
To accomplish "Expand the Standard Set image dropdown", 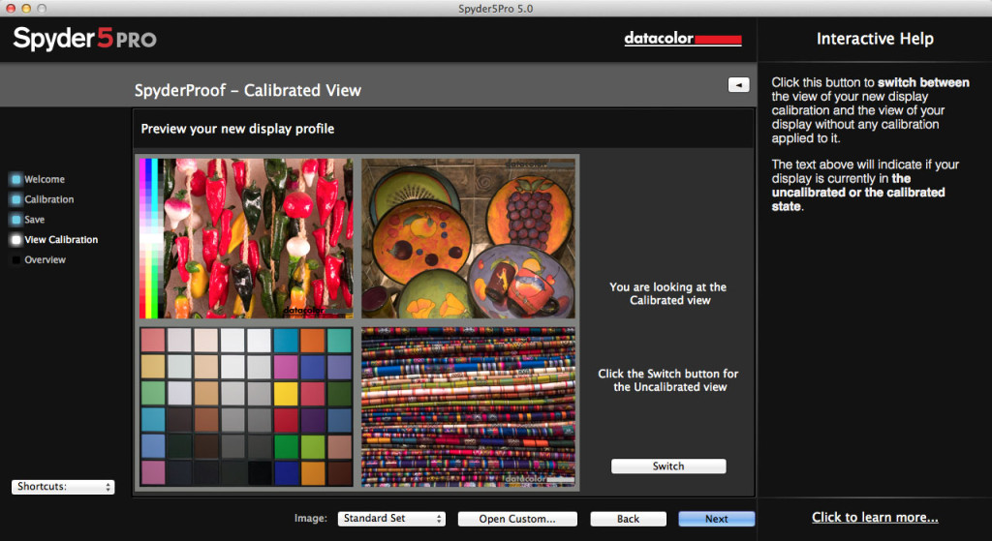I will 391,519.
